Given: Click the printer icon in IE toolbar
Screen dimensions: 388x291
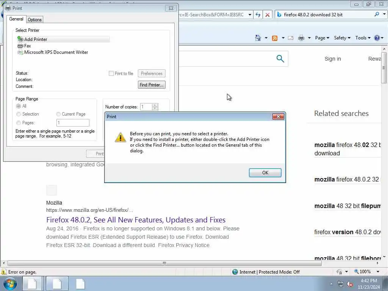Looking at the screenshot, I should (301, 38).
